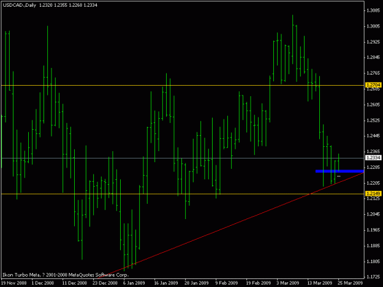Click the 16 Jan 2009 date label

coord(166,283)
